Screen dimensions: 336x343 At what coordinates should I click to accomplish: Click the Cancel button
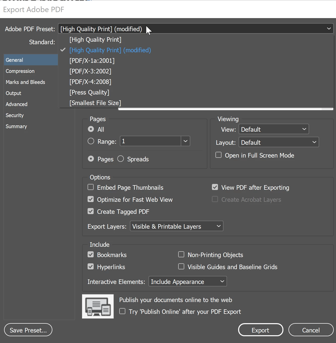click(x=311, y=330)
